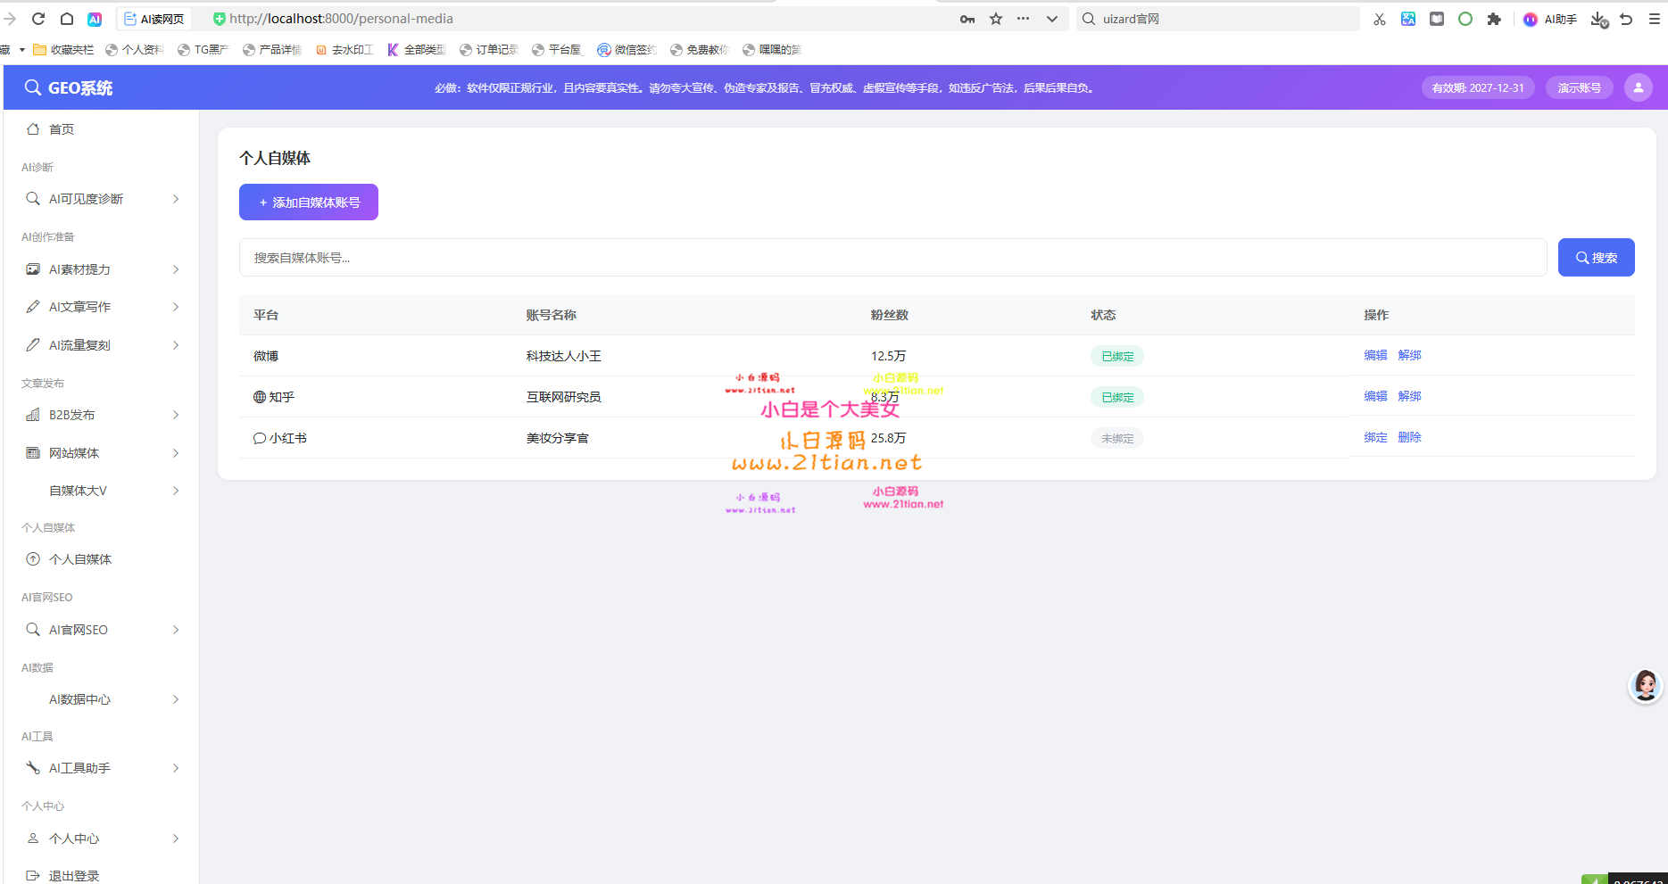The width and height of the screenshot is (1668, 884).
Task: Expand the AI数据中心 submenu chevron
Action: click(176, 699)
